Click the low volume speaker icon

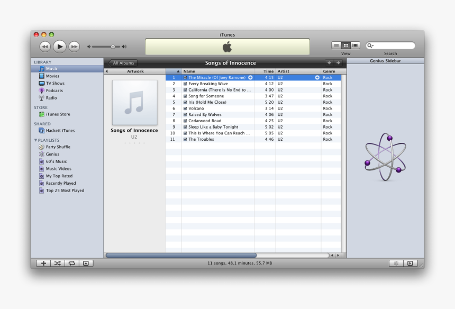[x=89, y=47]
